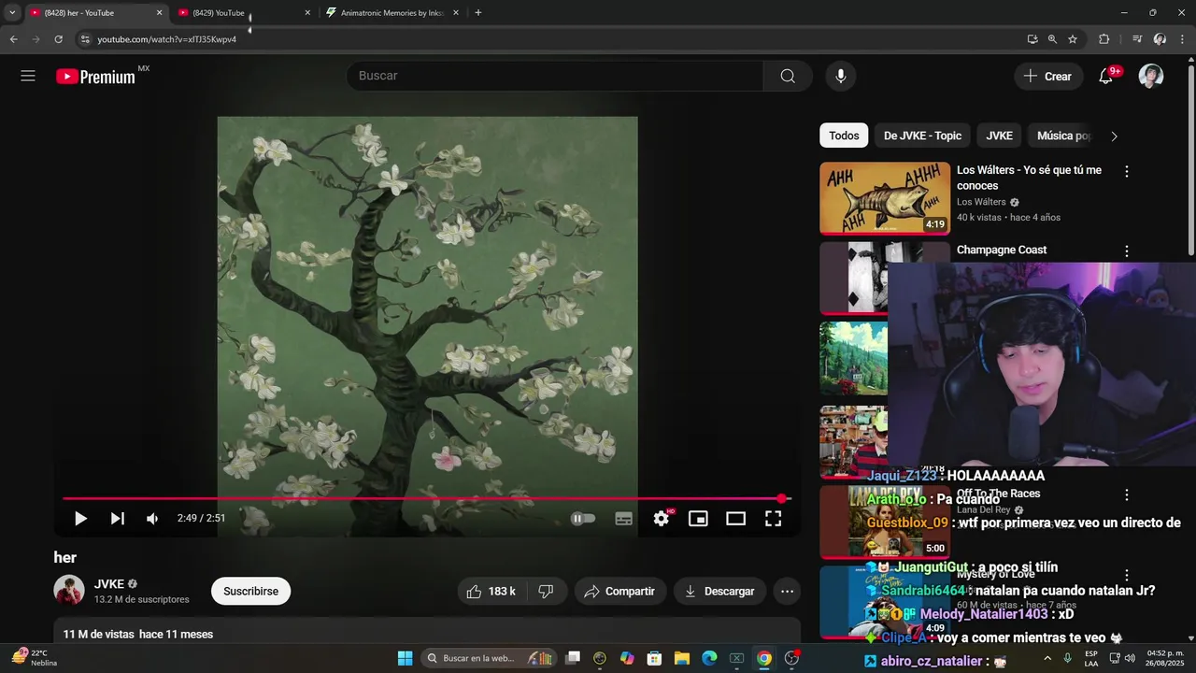Mute the player volume
This screenshot has width=1196, height=673.
152,519
